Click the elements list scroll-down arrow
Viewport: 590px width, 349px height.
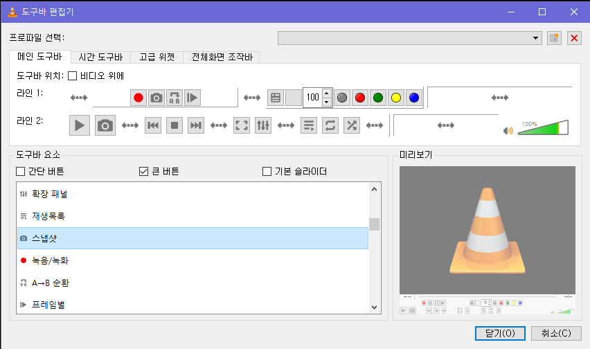click(374, 307)
